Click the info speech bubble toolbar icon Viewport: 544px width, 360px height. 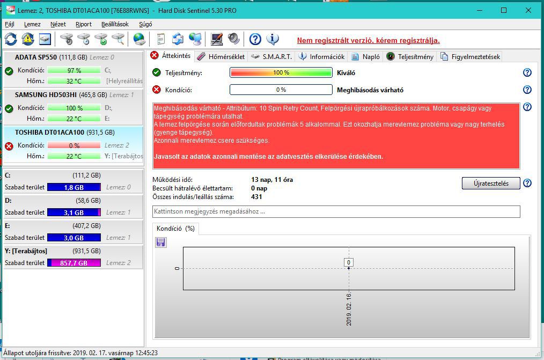(273, 39)
